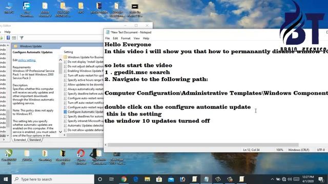Select 'Specify deadline before auto-restart' row

[x=84, y=94]
